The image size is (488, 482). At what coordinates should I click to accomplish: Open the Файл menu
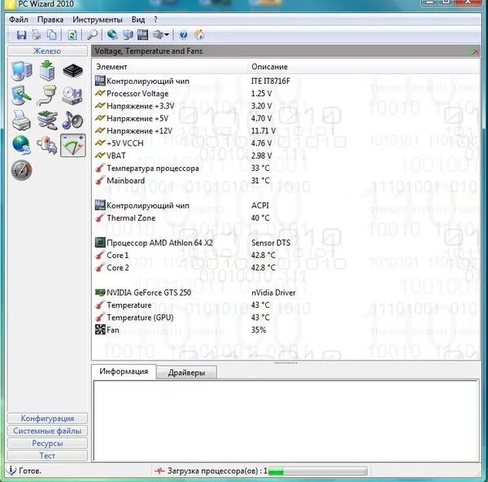(19, 20)
